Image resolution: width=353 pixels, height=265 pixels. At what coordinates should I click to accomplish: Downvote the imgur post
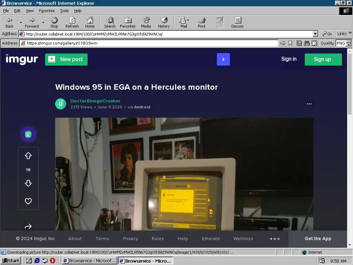click(28, 183)
